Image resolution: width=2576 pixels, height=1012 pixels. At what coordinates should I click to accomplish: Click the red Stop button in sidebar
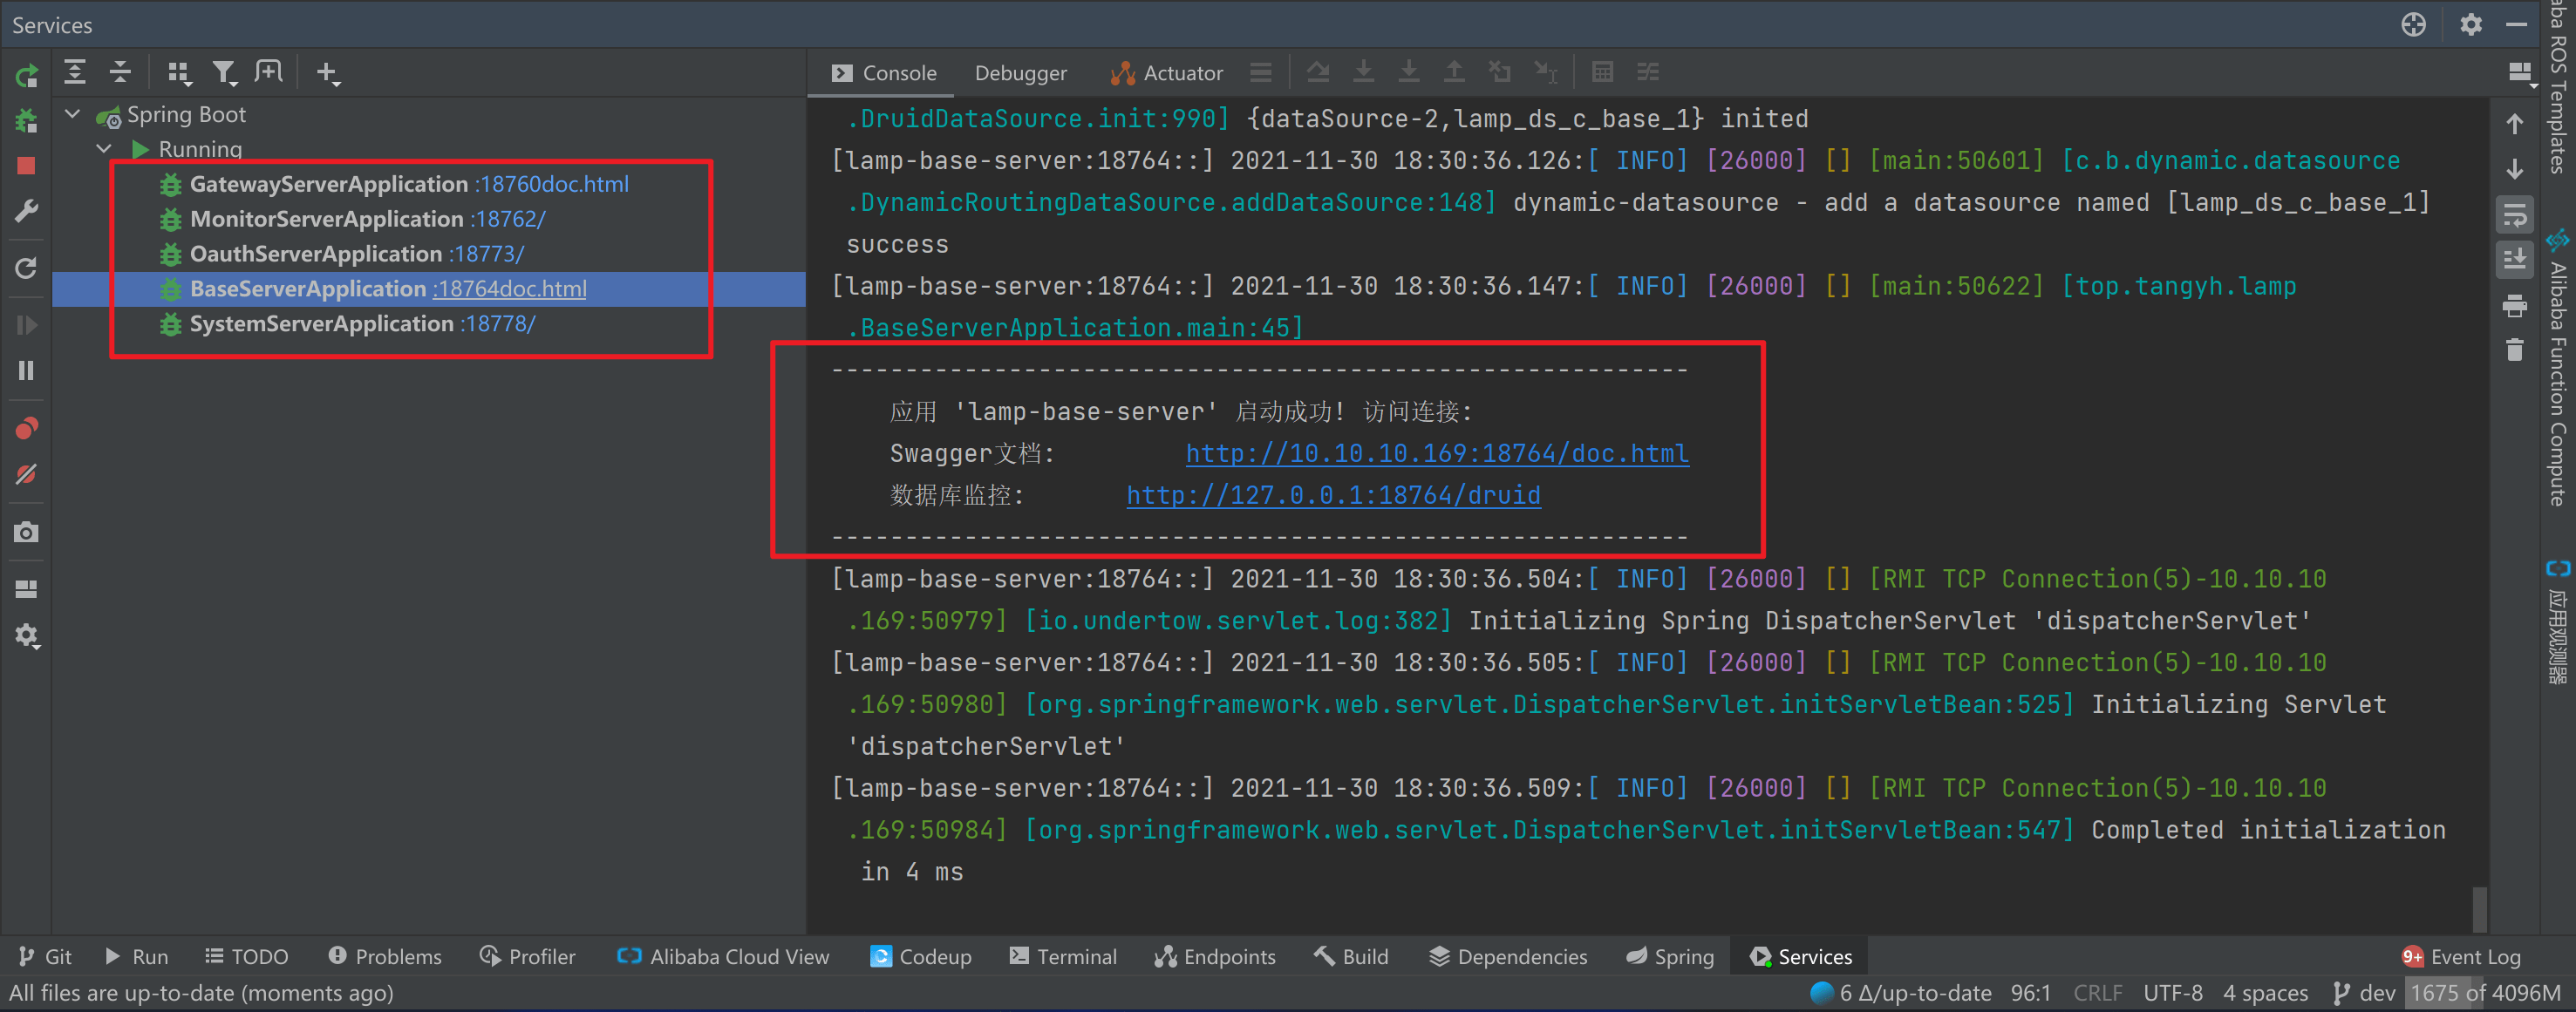pos(26,166)
